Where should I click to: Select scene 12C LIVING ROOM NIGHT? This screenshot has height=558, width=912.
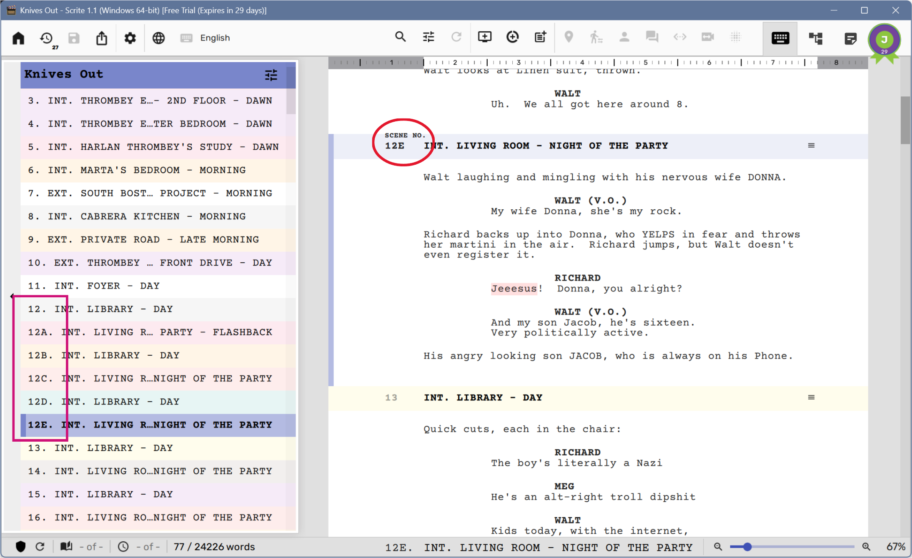click(153, 378)
